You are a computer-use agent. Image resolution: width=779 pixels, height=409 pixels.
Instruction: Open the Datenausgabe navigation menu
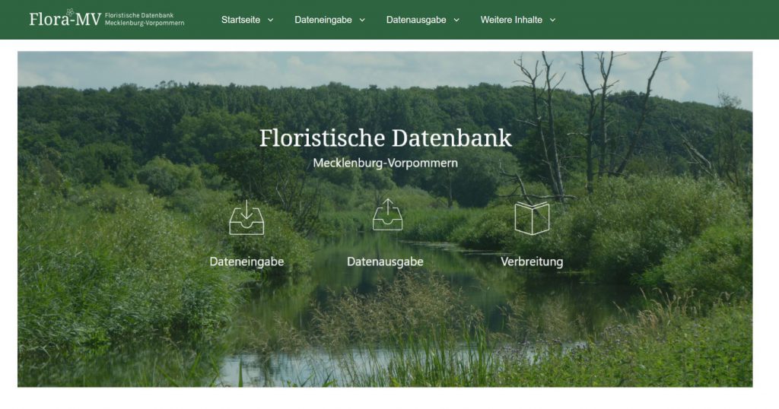(x=416, y=20)
